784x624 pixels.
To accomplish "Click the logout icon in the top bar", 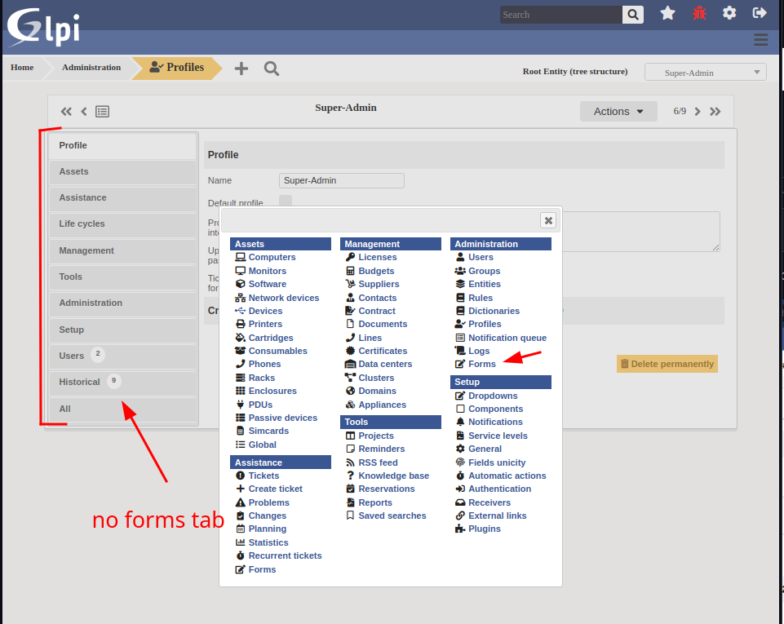I will 760,13.
